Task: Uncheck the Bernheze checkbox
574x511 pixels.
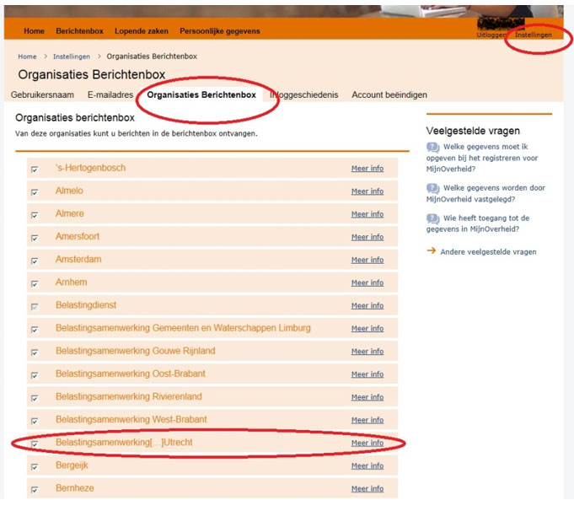Action: click(35, 489)
